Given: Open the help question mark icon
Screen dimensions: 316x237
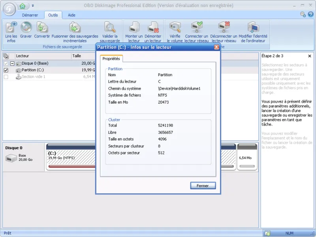Looking at the screenshot, I should [x=311, y=14].
